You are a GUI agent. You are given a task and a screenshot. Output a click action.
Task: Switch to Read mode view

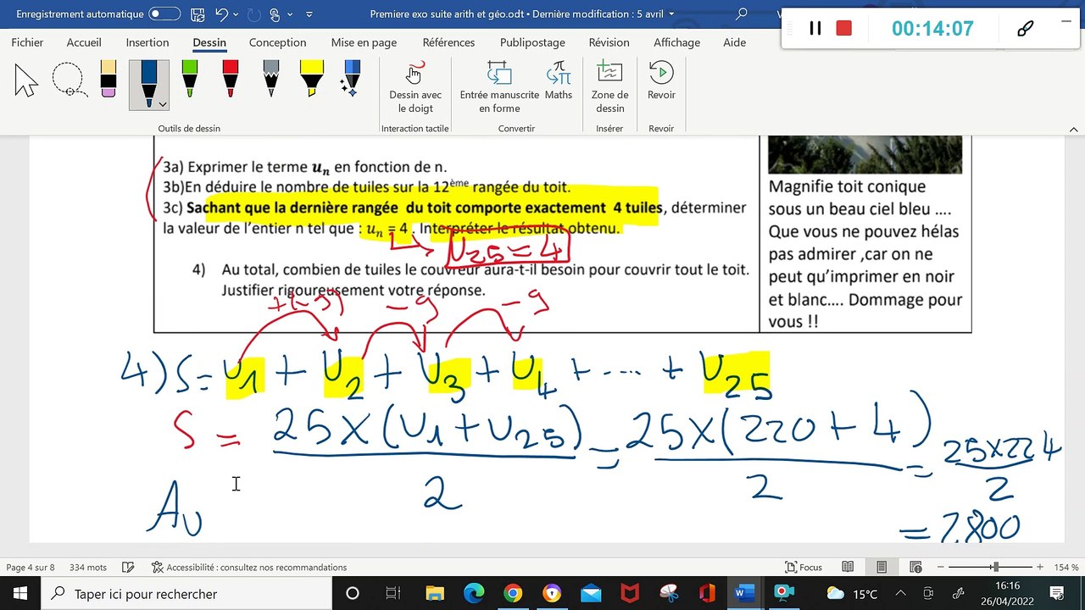click(x=848, y=568)
